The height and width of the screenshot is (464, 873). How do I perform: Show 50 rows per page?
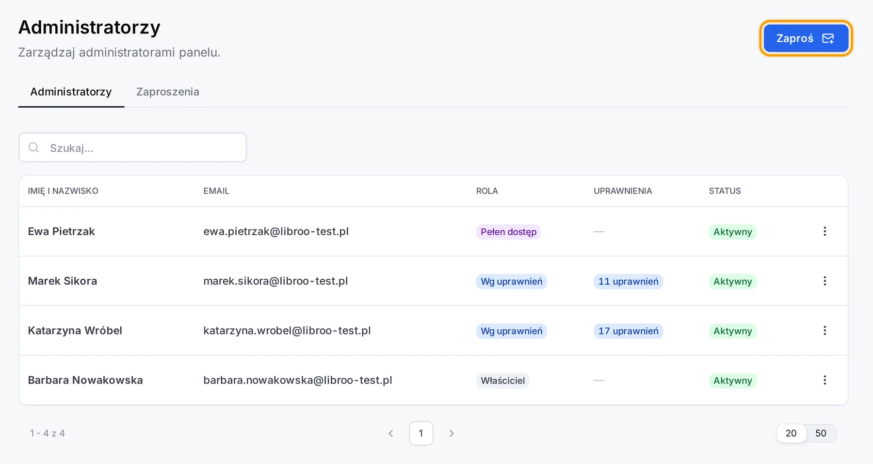821,433
